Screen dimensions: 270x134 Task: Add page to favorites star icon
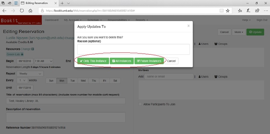tap(228, 11)
